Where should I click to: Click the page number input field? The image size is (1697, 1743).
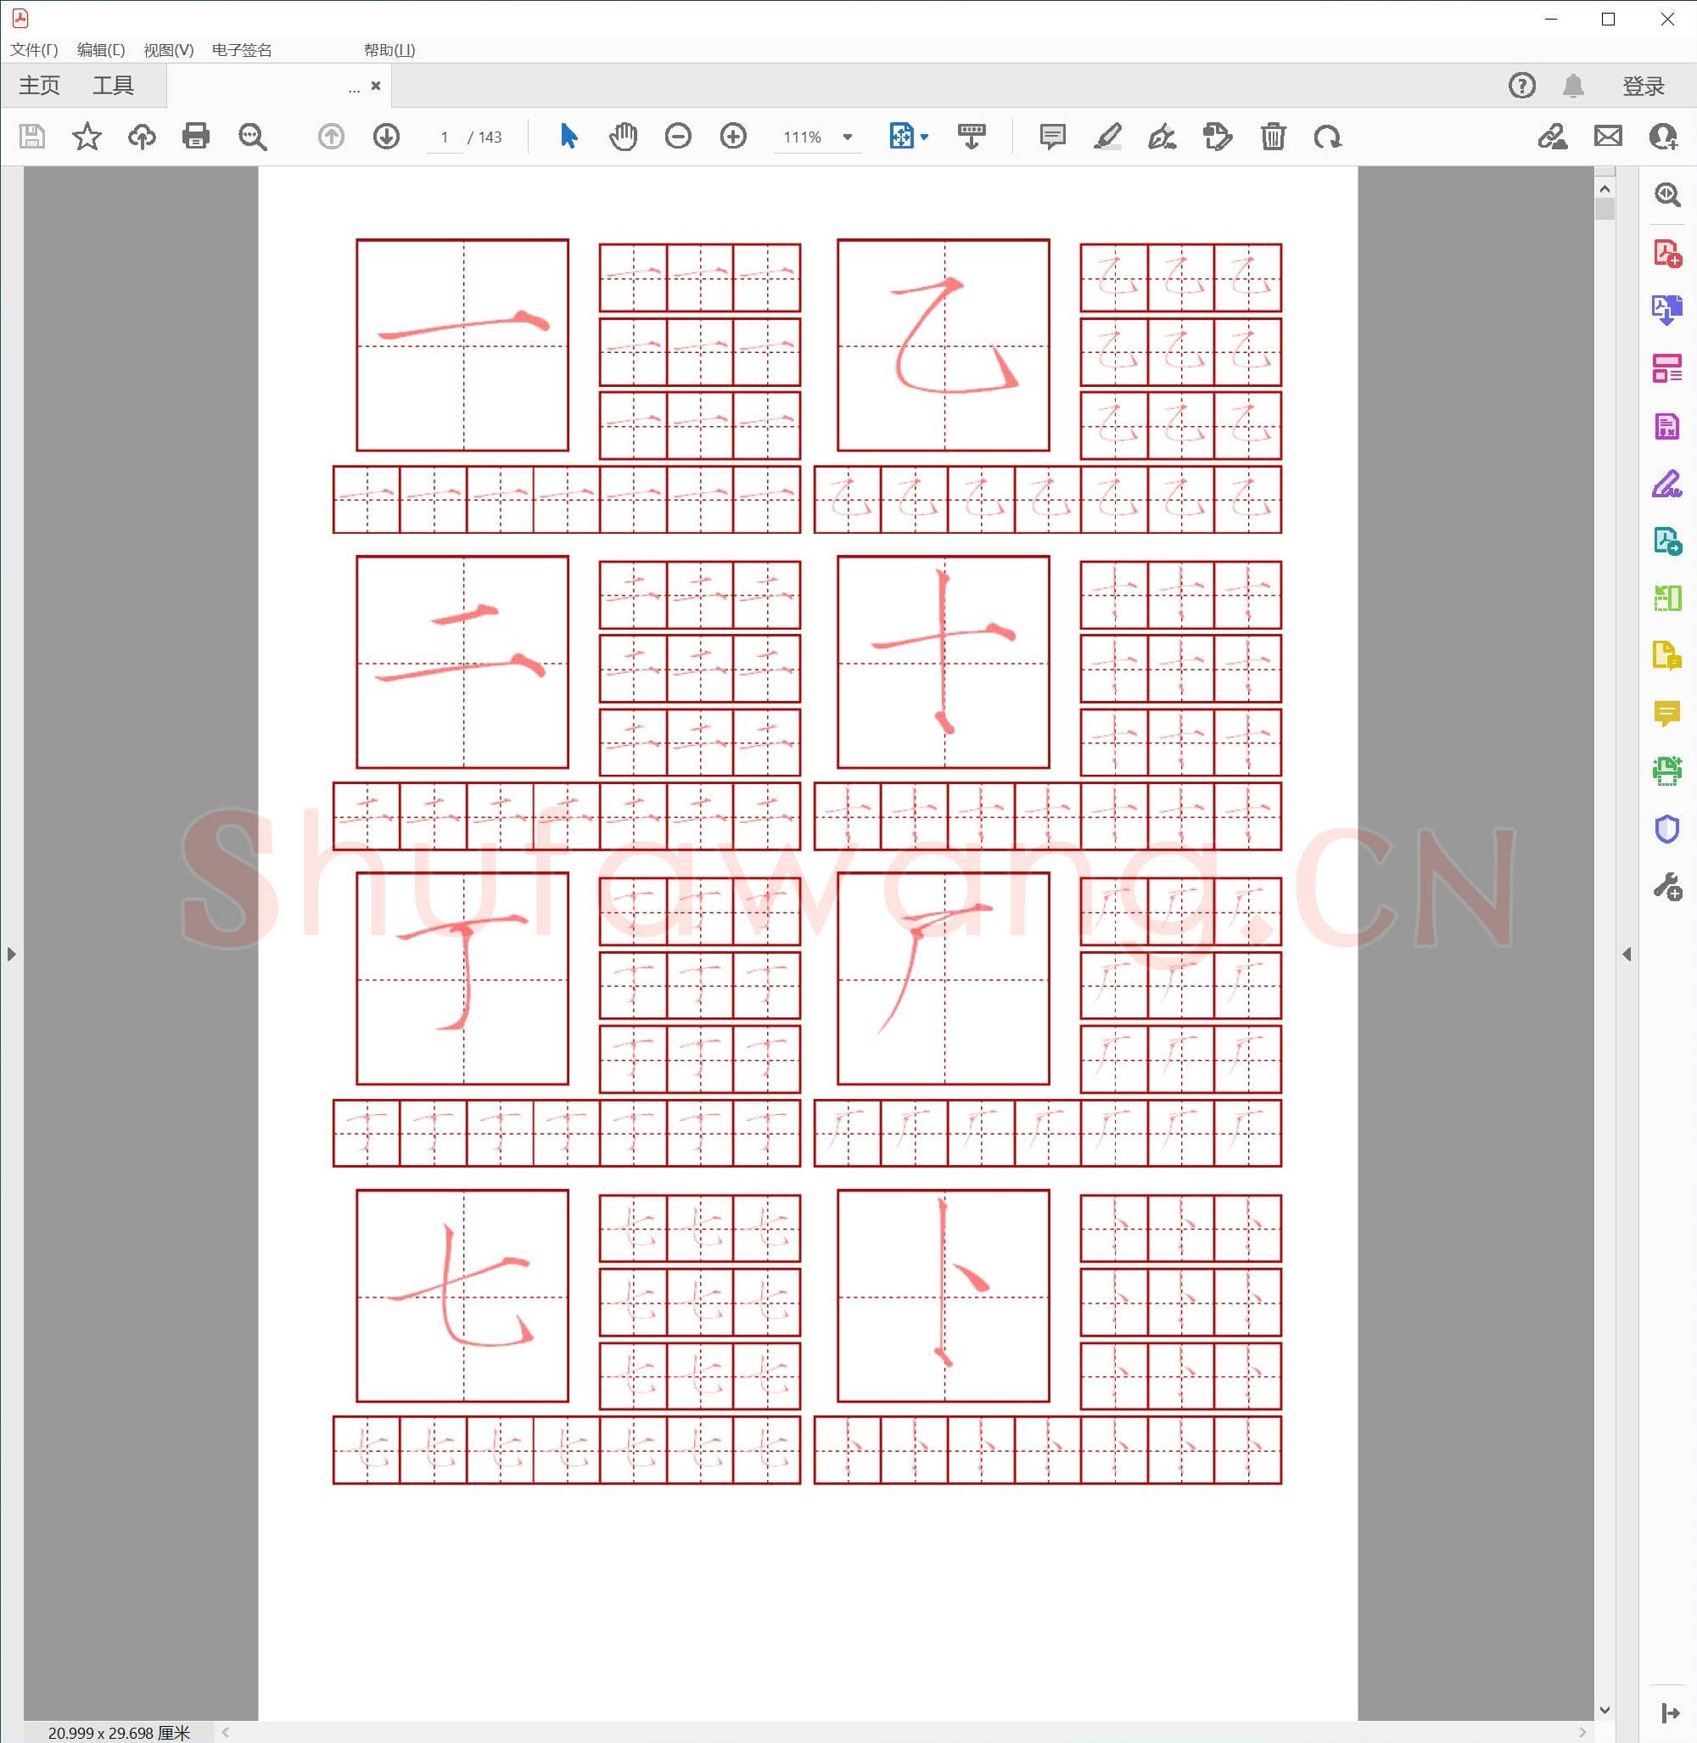(x=444, y=137)
